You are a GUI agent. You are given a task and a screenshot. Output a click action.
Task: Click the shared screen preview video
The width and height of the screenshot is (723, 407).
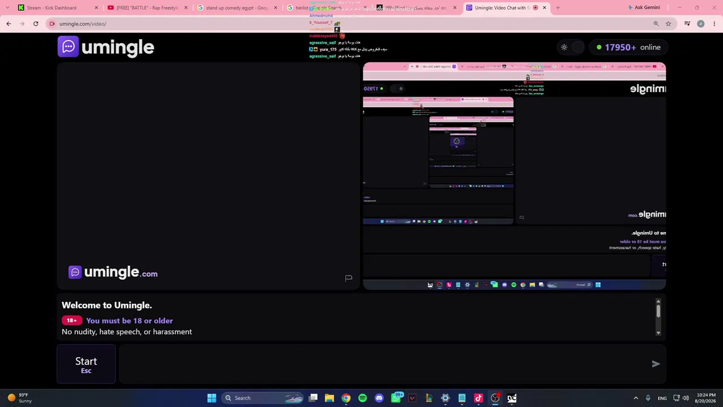click(514, 176)
